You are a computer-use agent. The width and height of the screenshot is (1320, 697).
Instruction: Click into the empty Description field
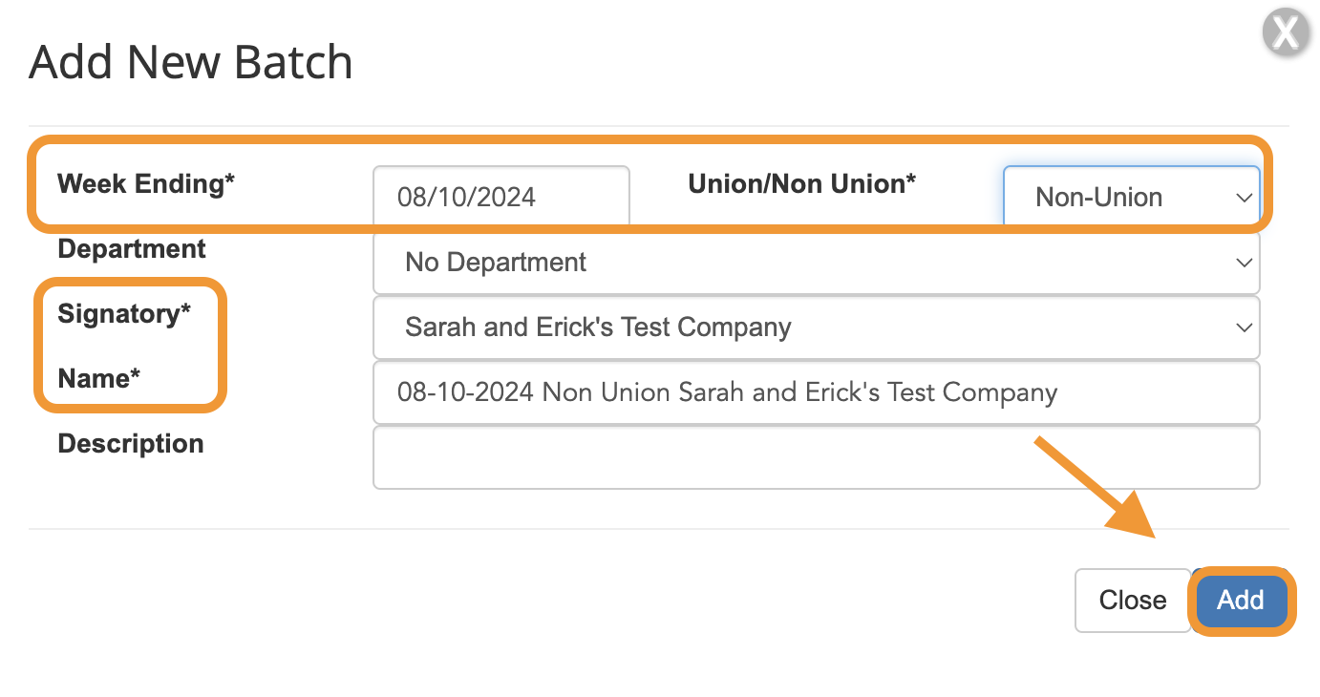click(817, 457)
